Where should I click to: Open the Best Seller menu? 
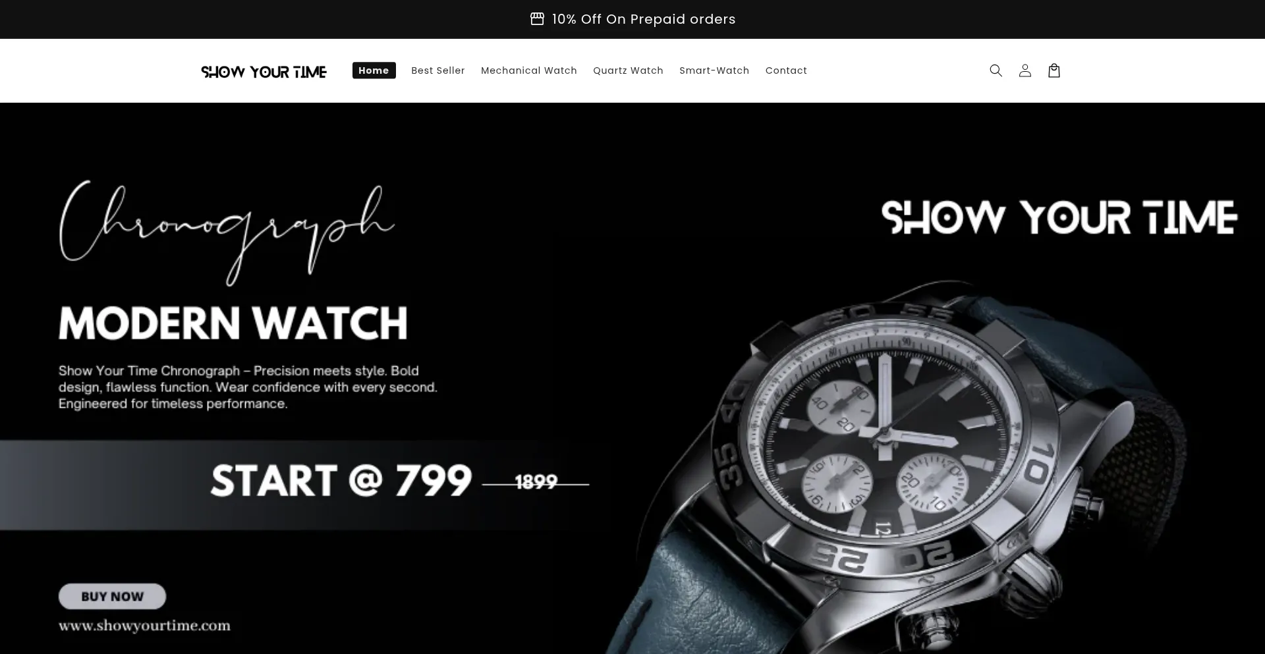click(438, 70)
